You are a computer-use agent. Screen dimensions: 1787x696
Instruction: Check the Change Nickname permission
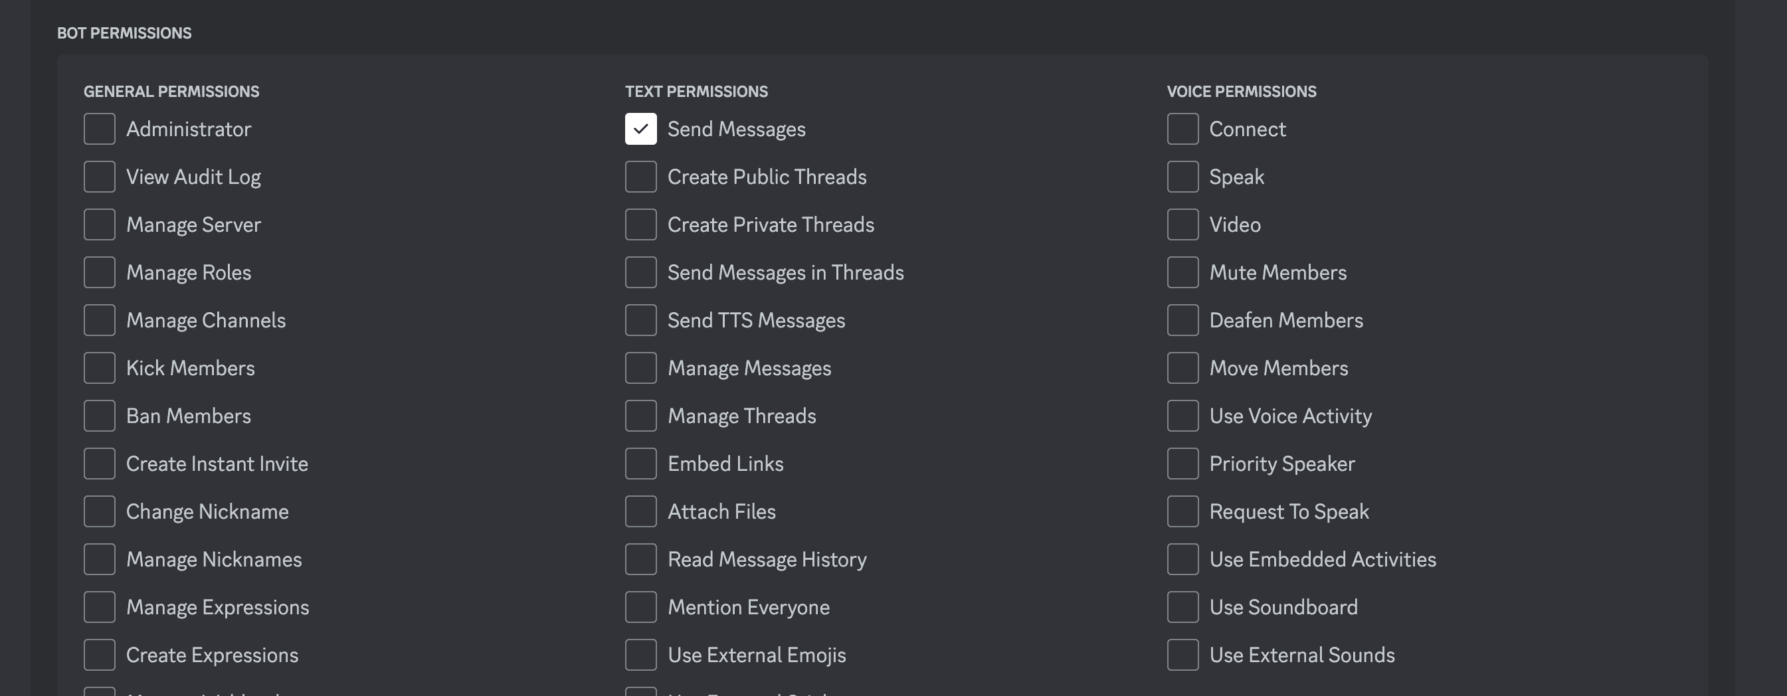(98, 511)
